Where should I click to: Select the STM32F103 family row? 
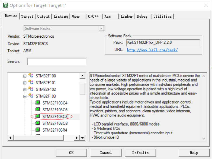click(x=46, y=96)
